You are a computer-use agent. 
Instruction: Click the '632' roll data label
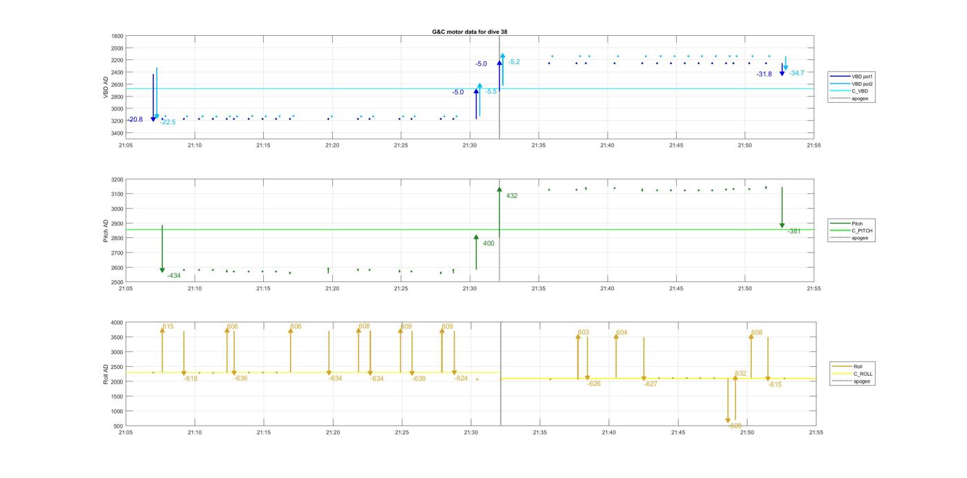pos(740,373)
